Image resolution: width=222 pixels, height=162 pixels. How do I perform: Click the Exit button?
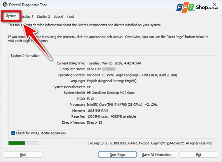(x=198, y=155)
